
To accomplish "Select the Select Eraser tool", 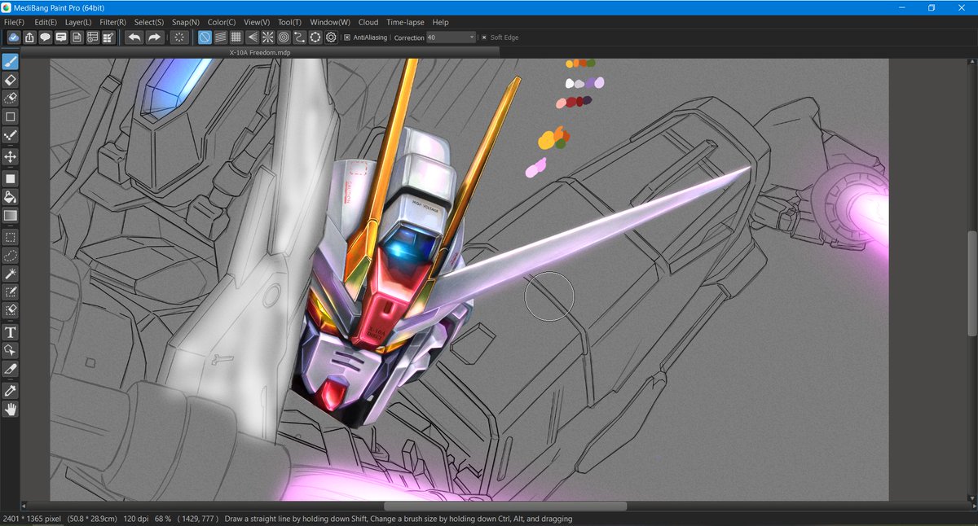I will click(x=11, y=310).
